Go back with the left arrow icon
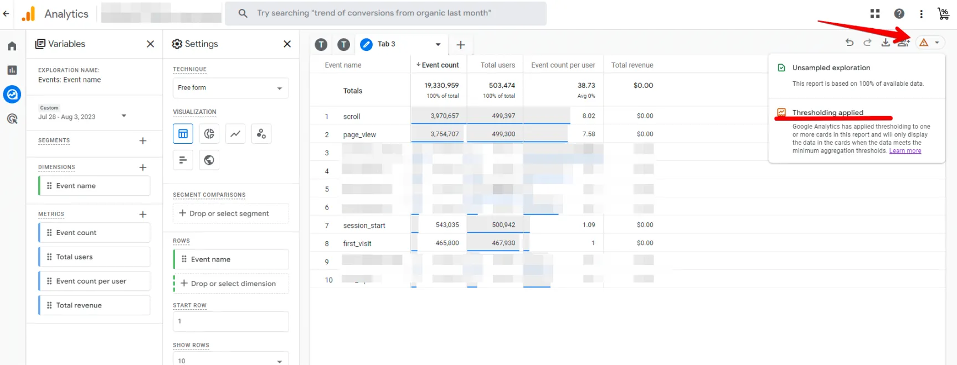 [x=6, y=13]
